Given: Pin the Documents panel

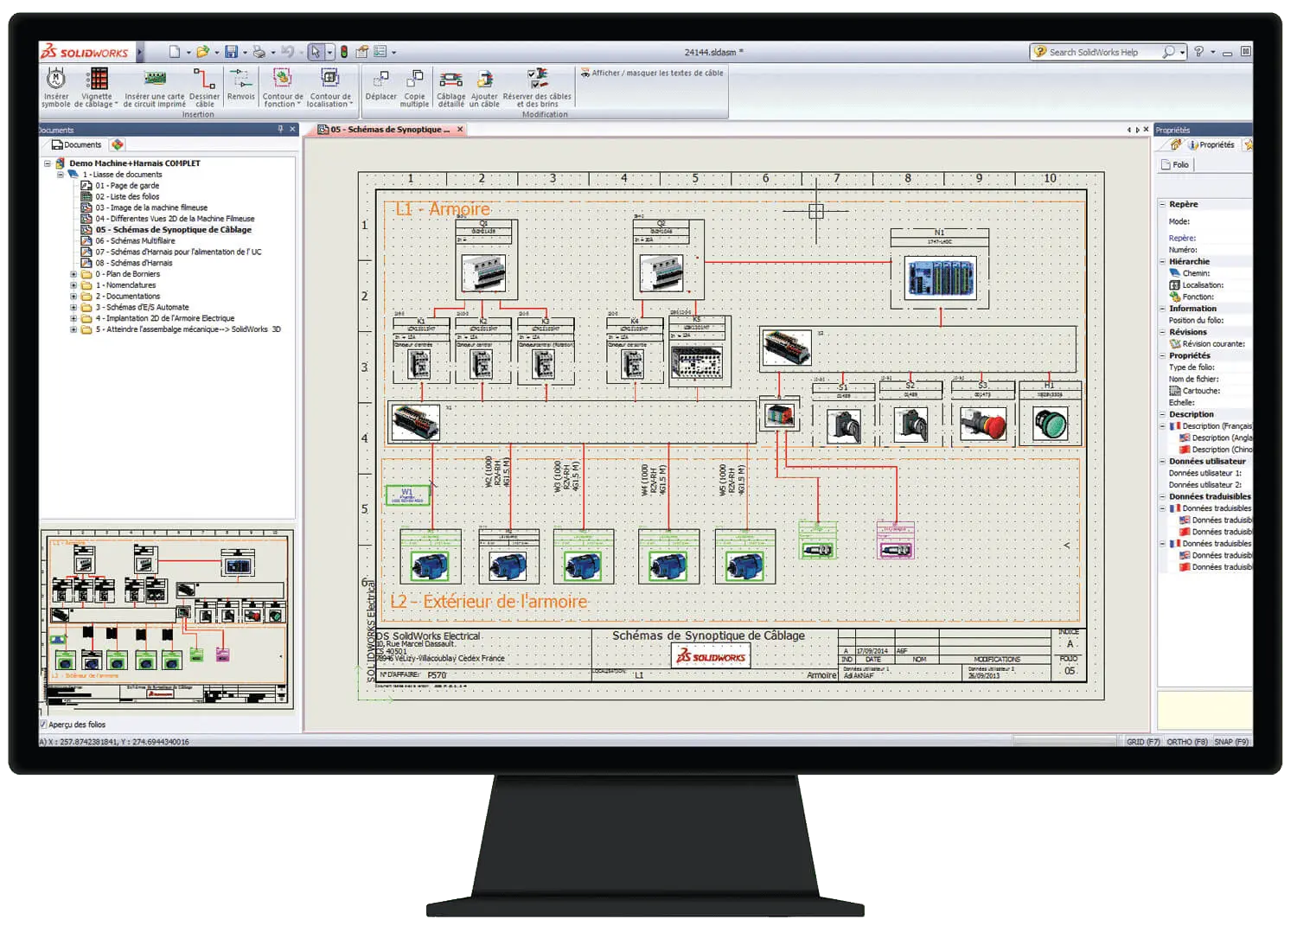Looking at the screenshot, I should pyautogui.click(x=280, y=130).
